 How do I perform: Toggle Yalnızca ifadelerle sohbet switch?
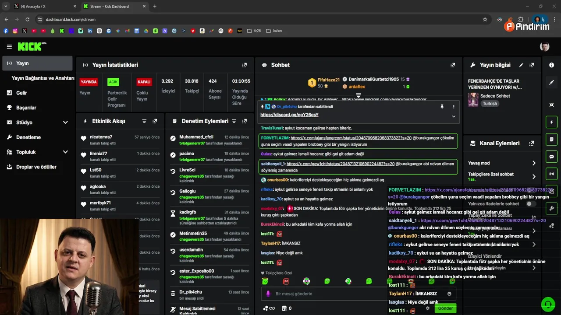(x=531, y=204)
